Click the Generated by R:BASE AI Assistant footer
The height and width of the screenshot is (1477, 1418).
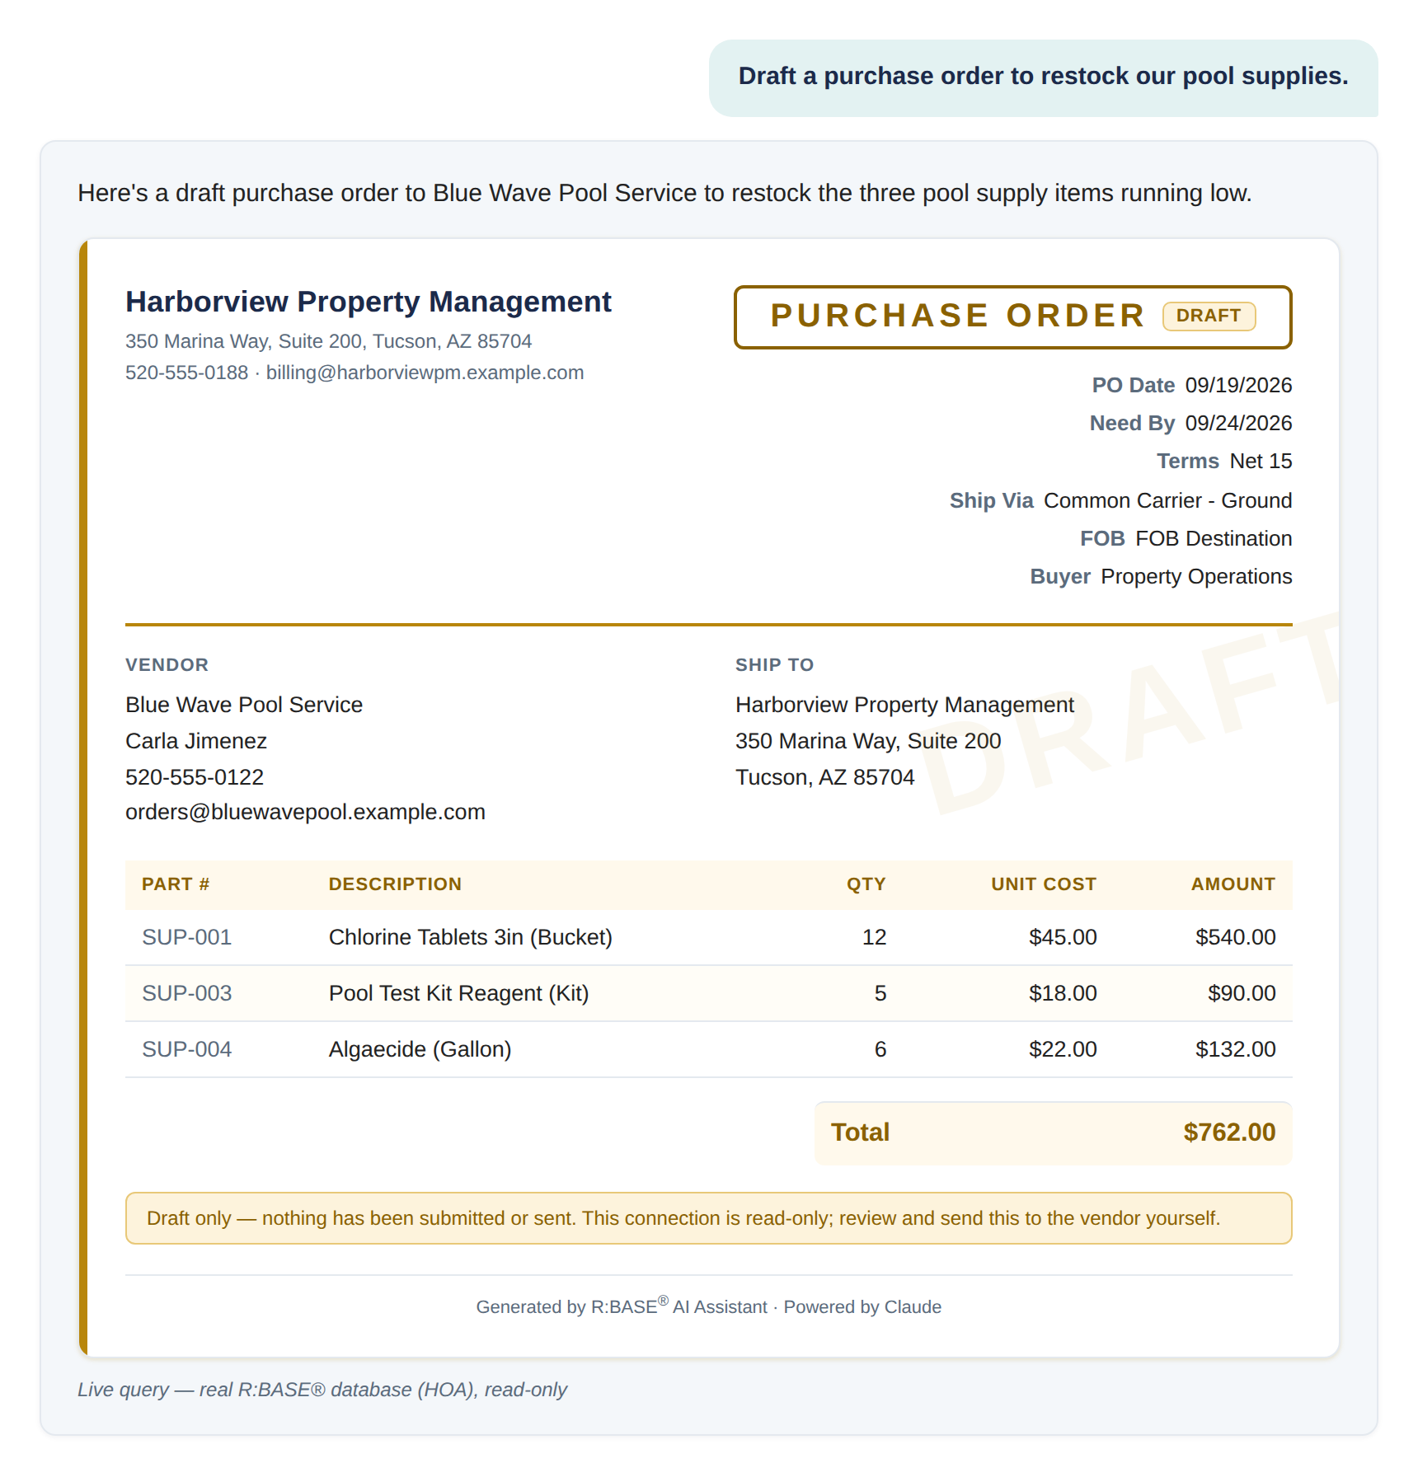pos(708,1306)
